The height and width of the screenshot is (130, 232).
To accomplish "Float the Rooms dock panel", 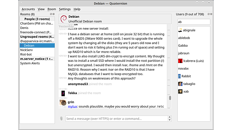I will (51, 14).
